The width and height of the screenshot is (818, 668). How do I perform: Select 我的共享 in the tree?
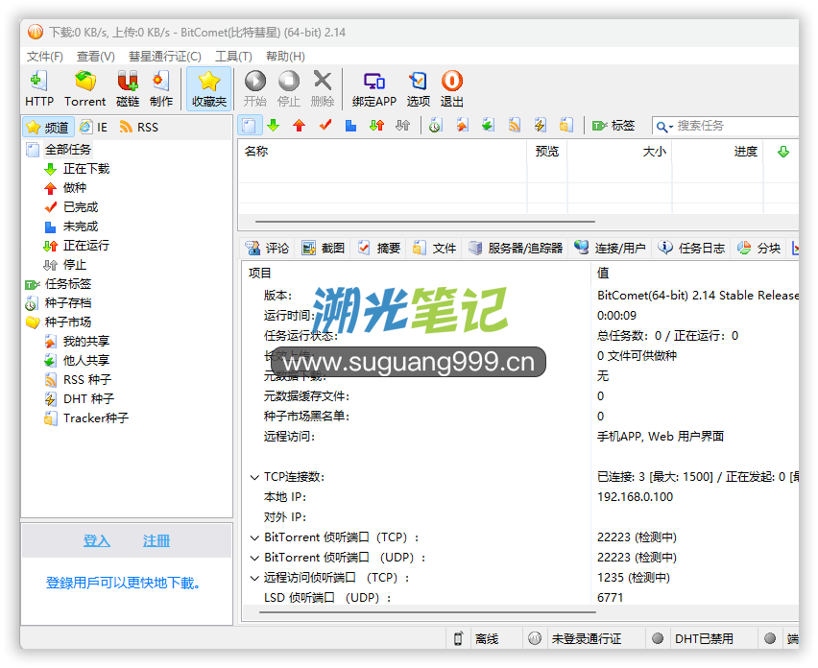(86, 342)
